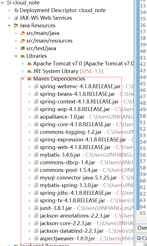Expand JAX-WS Web Services node
Viewport: 147px width, 246px height.
pyautogui.click(x=9, y=18)
